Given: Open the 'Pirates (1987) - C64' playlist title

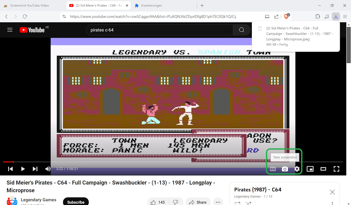Looking at the screenshot, I should 258,189.
